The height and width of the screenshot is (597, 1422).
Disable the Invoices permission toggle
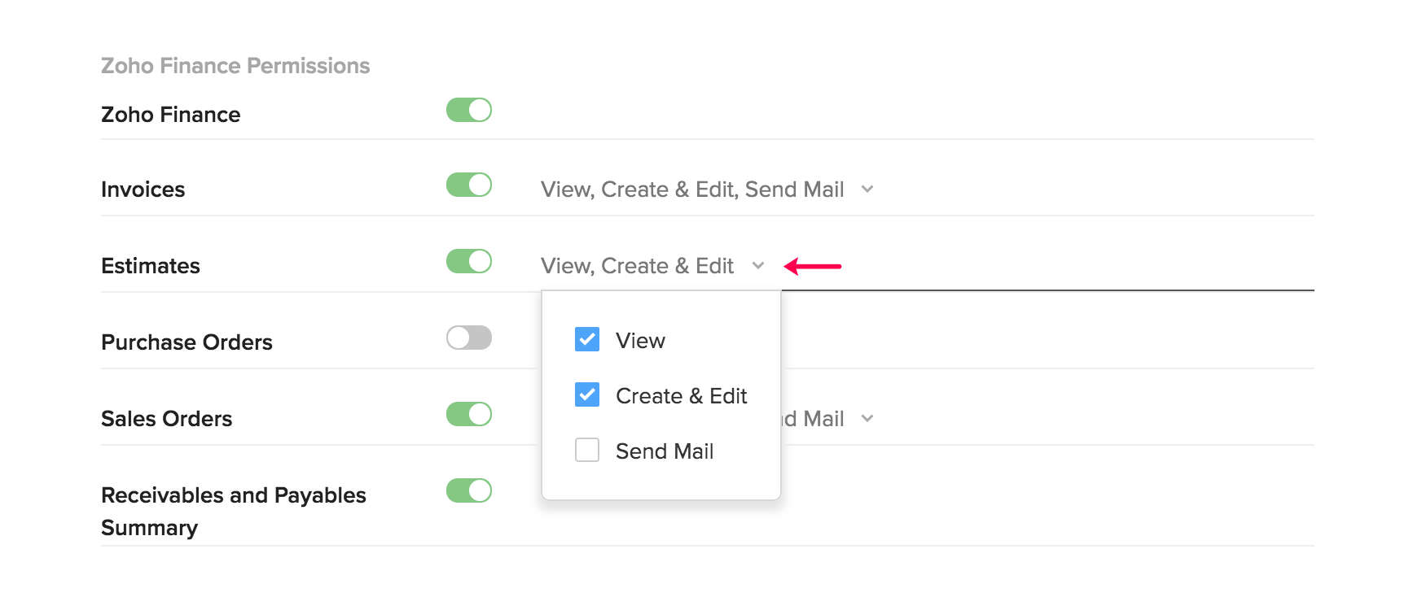(469, 185)
